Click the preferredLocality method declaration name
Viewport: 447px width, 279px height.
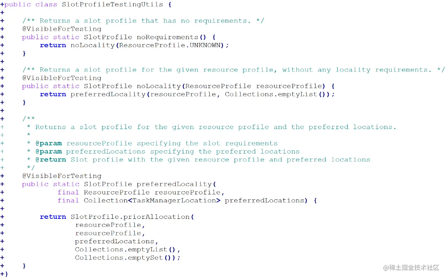point(174,184)
